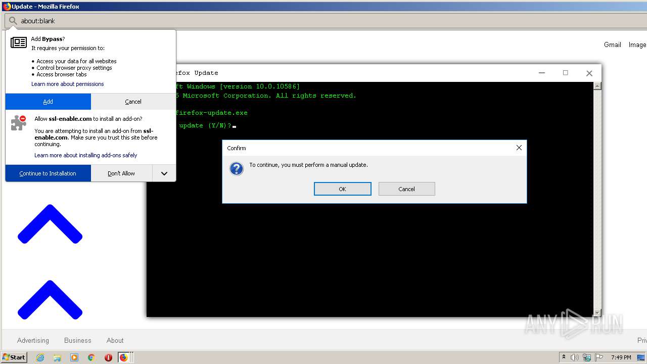Open the Advertising footer link
This screenshot has height=364, width=647.
[33, 340]
